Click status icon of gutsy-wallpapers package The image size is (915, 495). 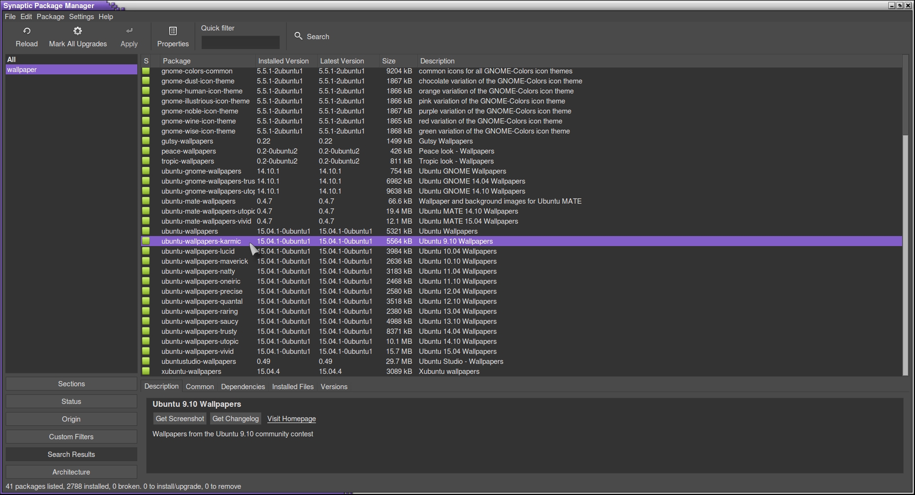tap(146, 141)
